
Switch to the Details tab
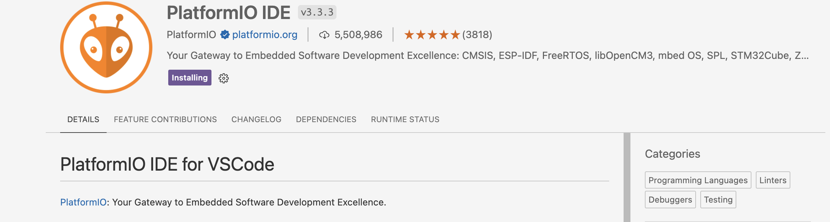83,119
